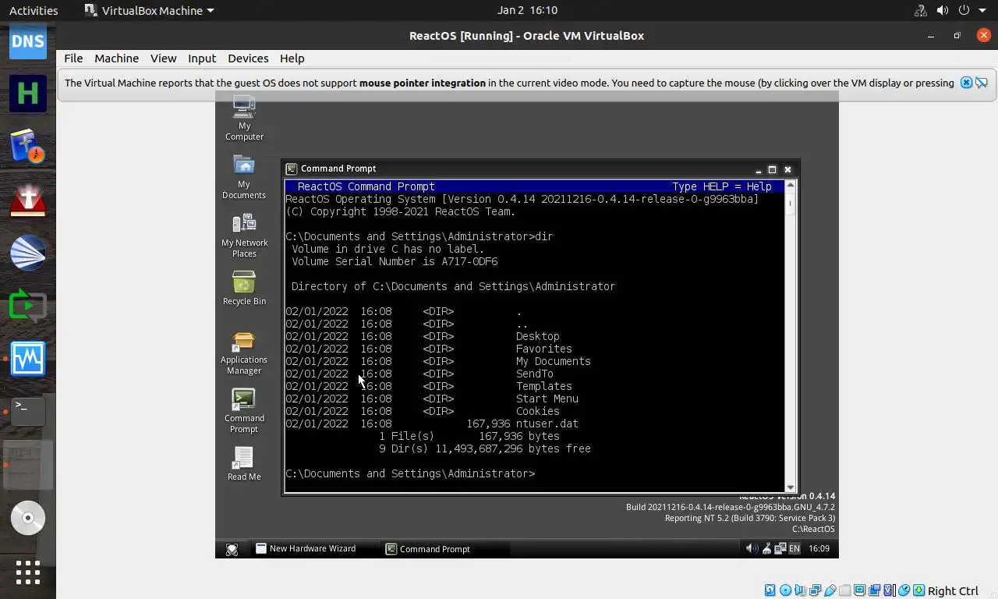This screenshot has height=599, width=998.
Task: Open the green screen-share dock app
Action: pyautogui.click(x=28, y=306)
